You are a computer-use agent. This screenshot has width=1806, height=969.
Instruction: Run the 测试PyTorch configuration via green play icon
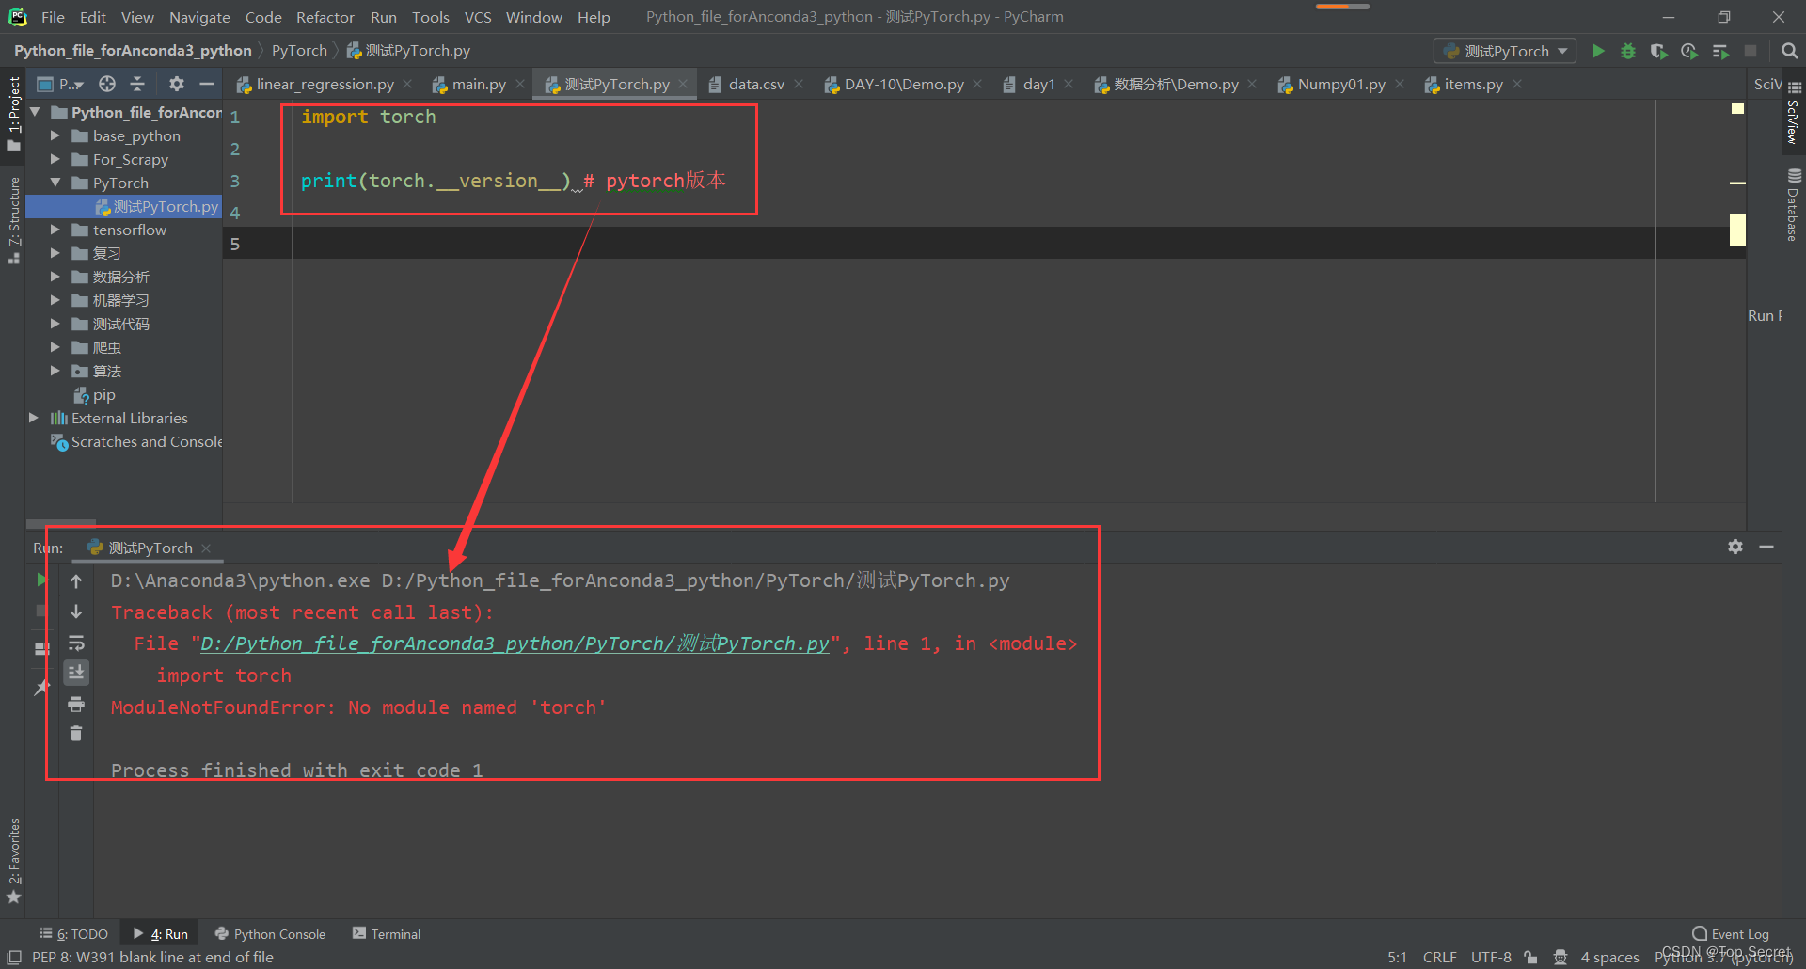1599,51
